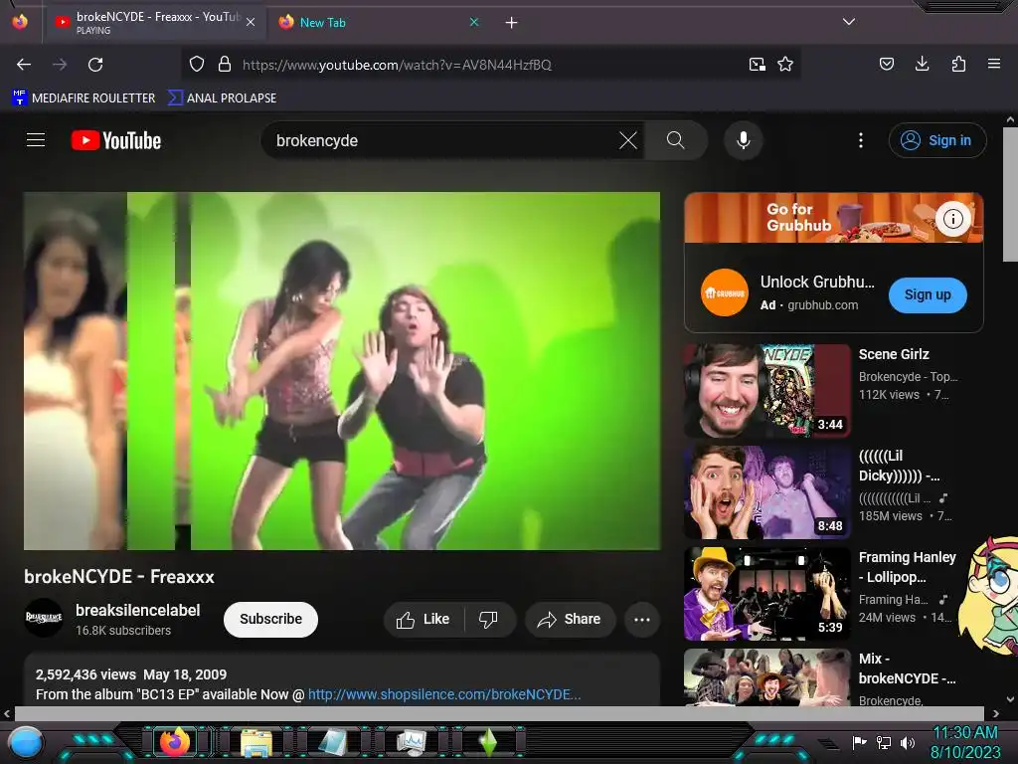Open Scene Girlz video thumbnail
This screenshot has height=764, width=1018.
pyautogui.click(x=766, y=390)
